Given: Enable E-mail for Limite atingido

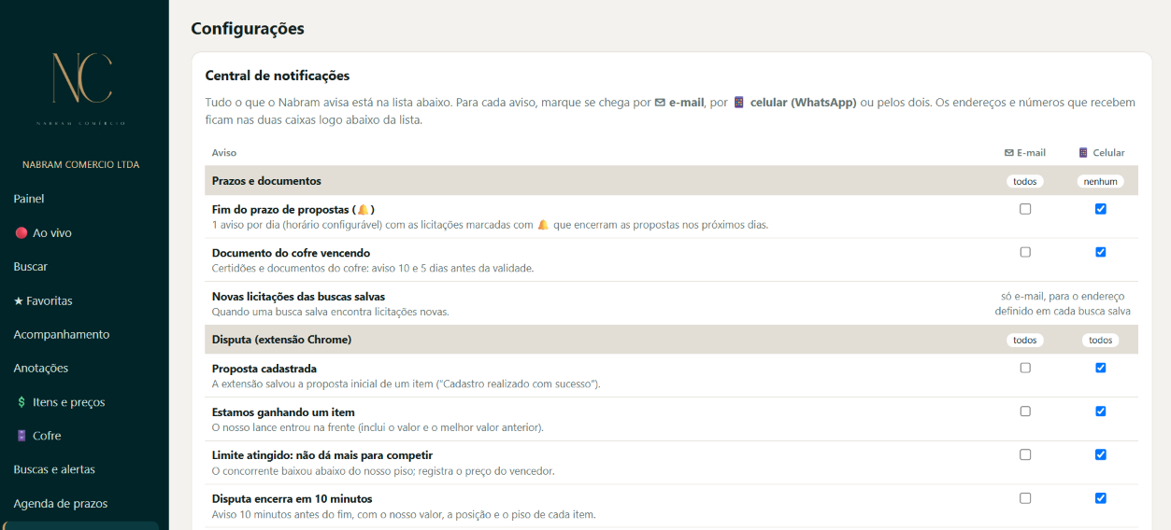Looking at the screenshot, I should (1025, 454).
